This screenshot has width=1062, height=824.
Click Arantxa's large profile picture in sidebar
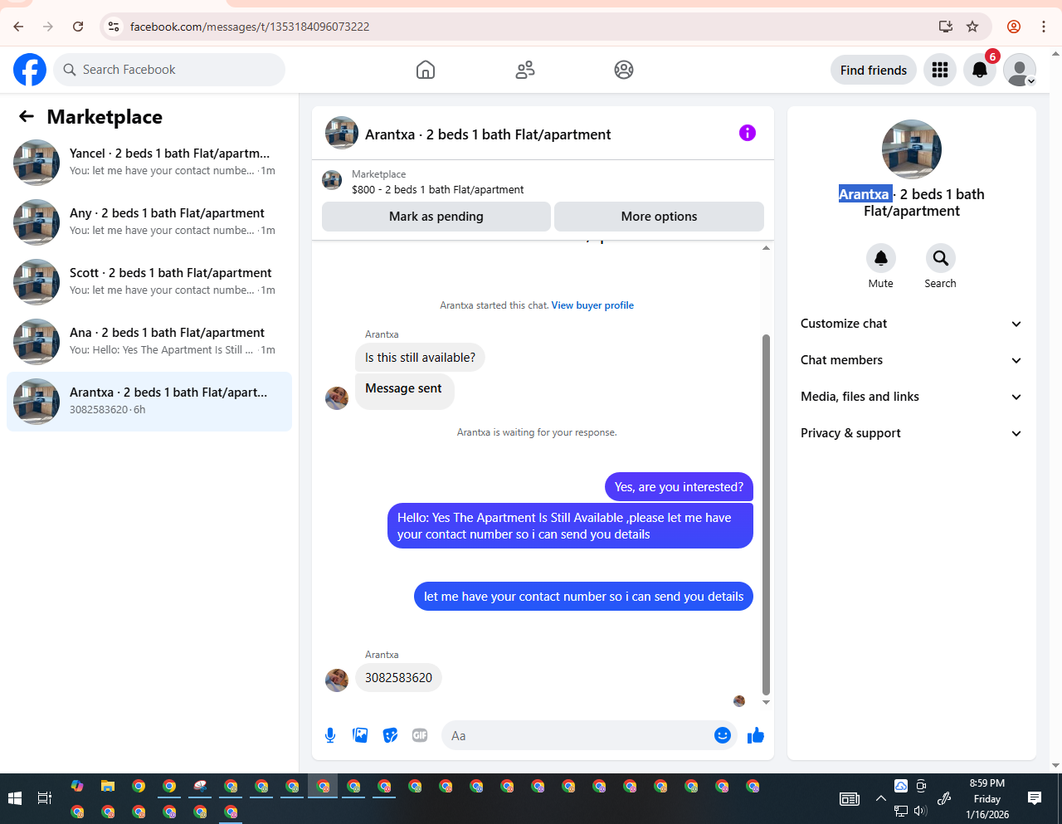[x=912, y=149]
